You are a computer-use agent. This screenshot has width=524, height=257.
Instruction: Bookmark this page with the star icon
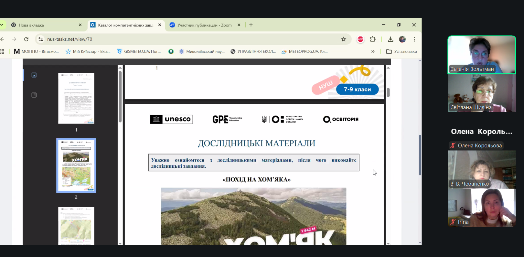(x=344, y=39)
